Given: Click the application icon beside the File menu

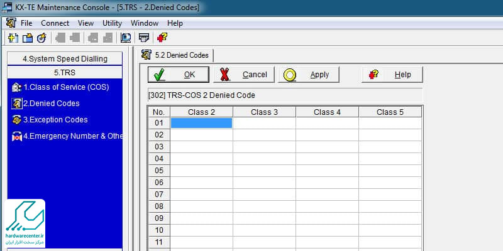Looking at the screenshot, I should point(11,23).
